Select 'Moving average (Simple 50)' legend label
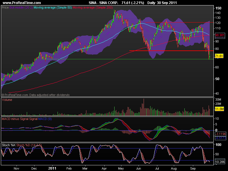228x171 pixels. point(53,7)
